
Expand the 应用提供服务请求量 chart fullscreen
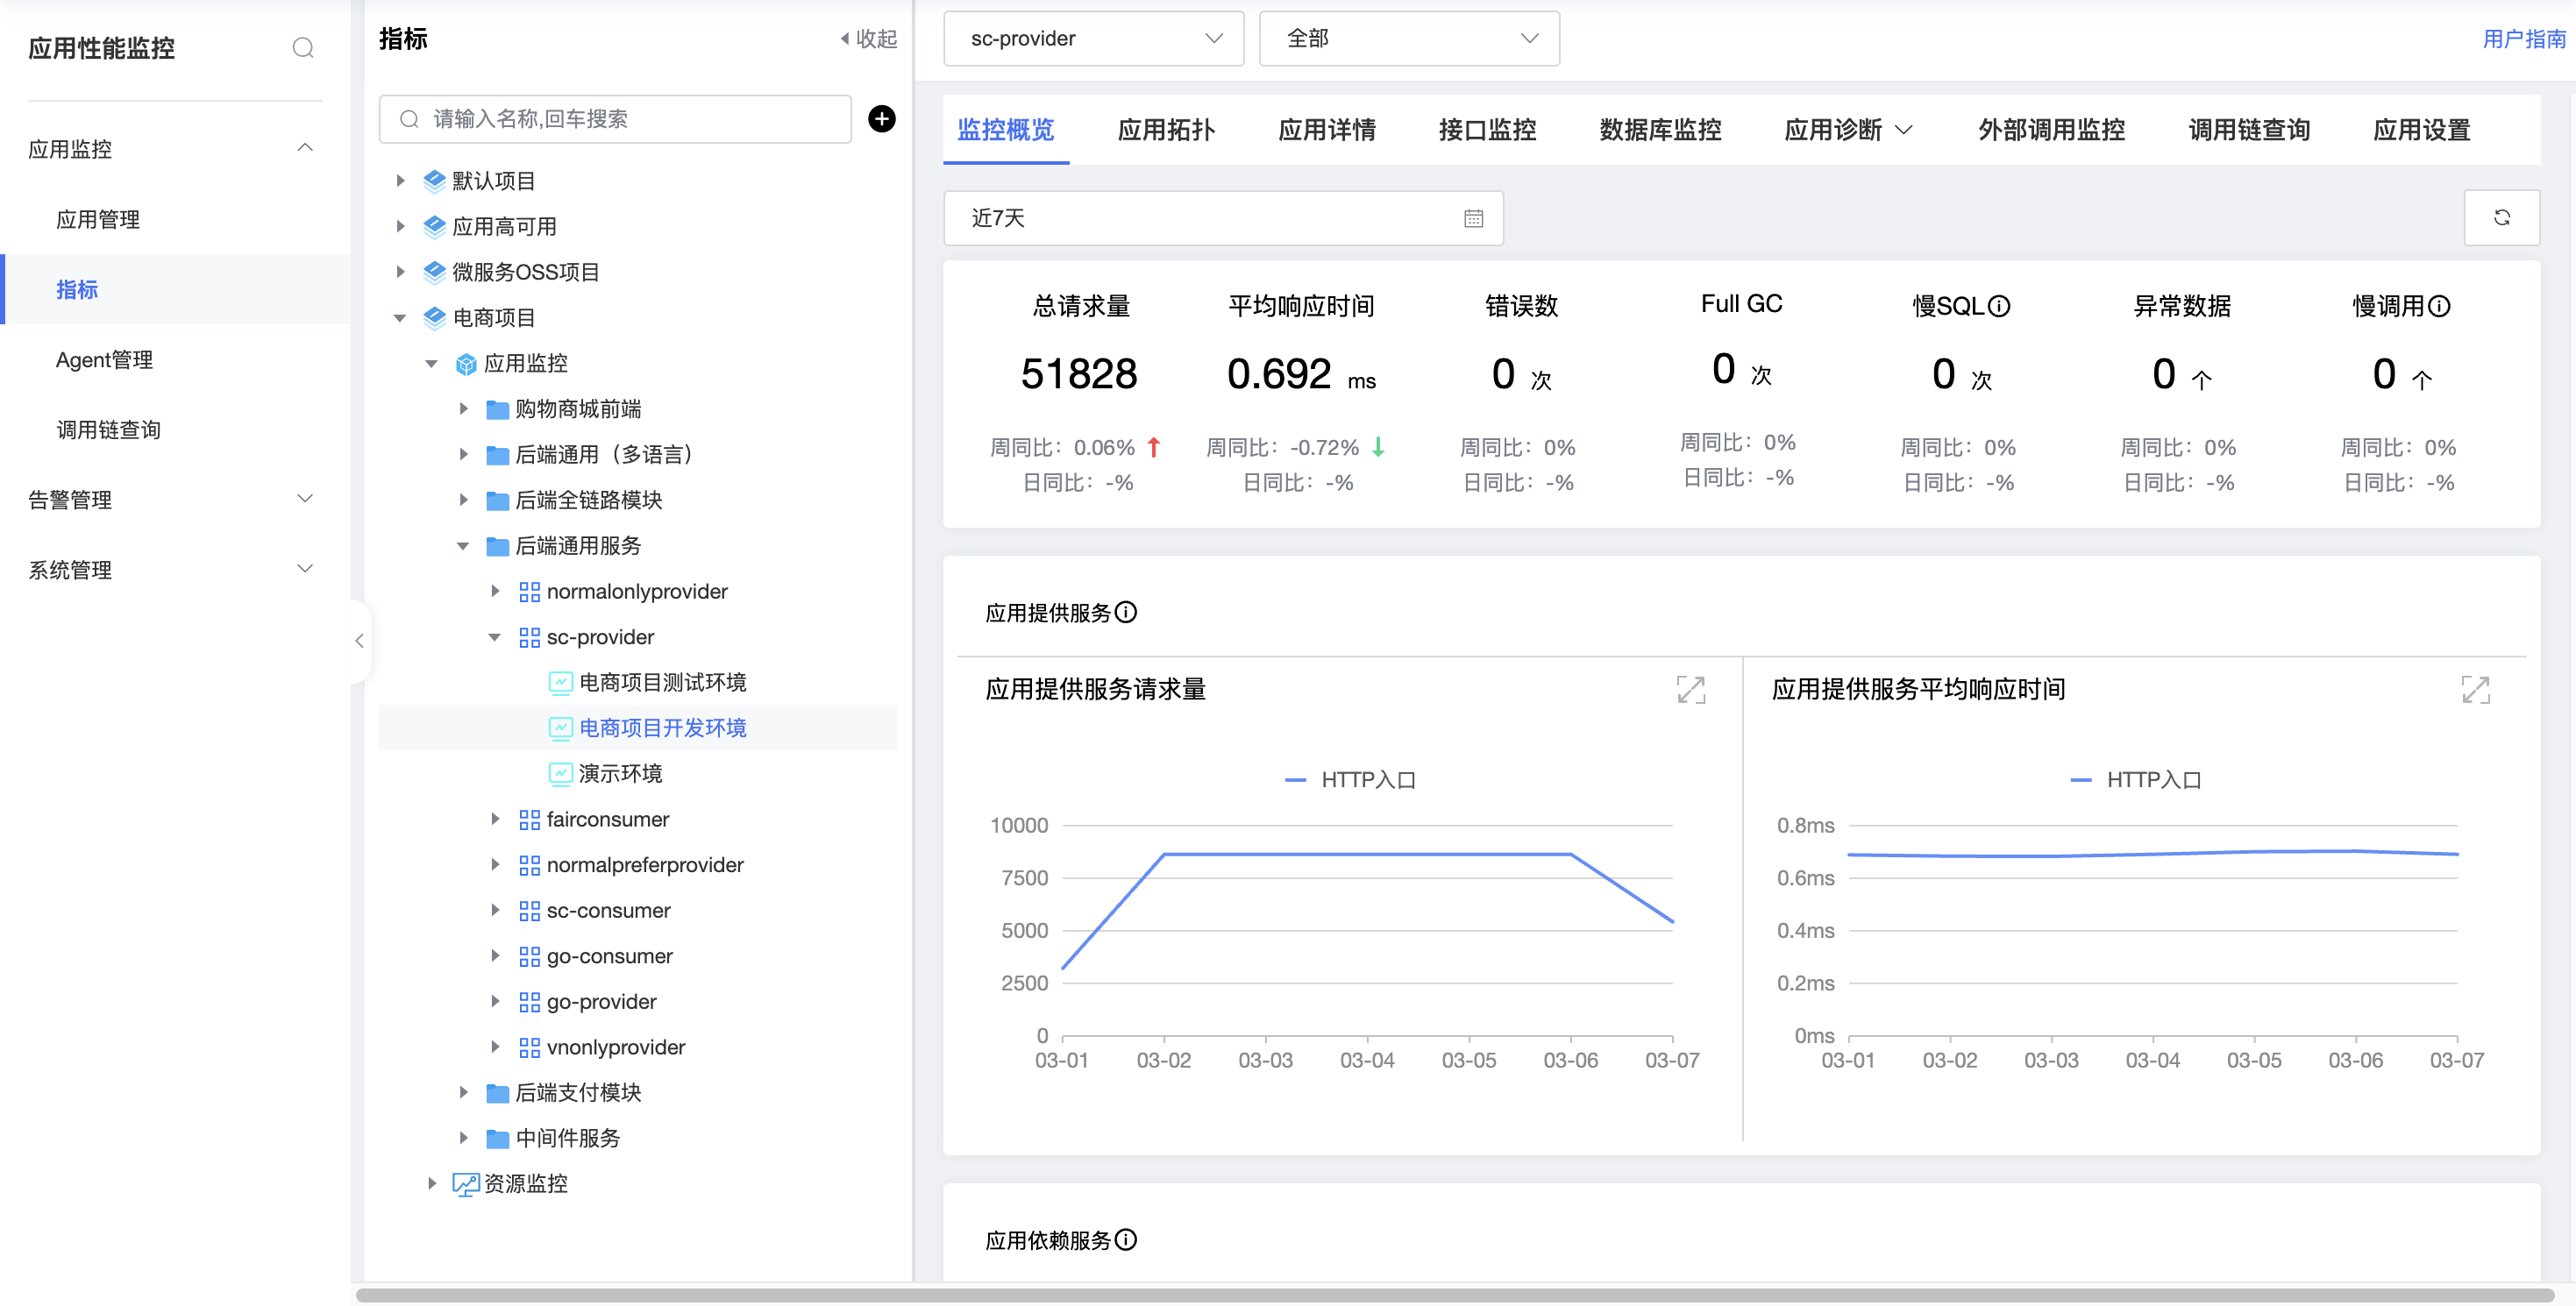[1690, 690]
